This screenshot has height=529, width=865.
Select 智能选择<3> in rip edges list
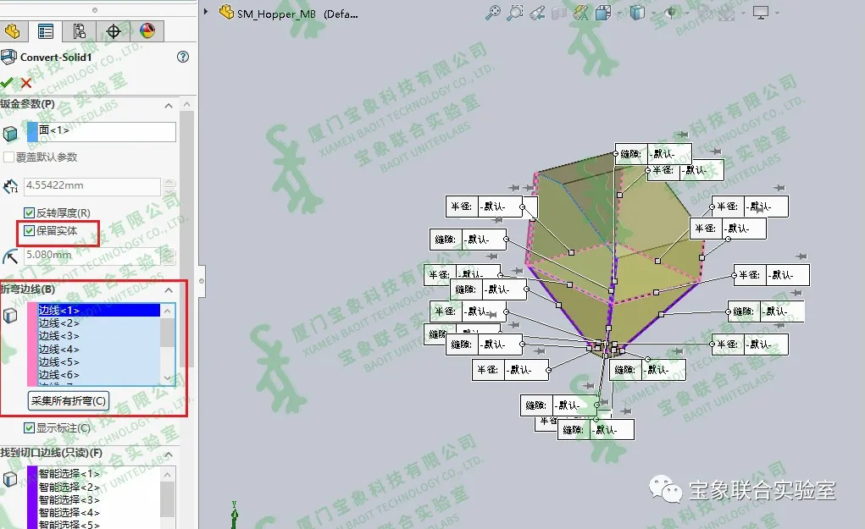(99, 499)
